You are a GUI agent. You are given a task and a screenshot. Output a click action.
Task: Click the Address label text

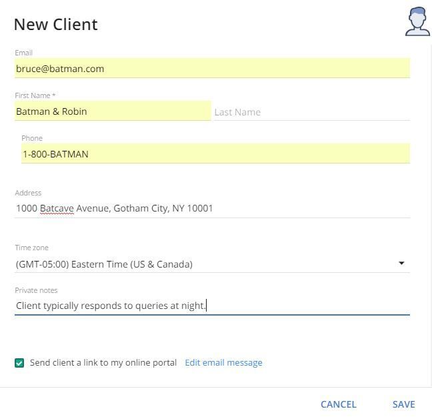pyautogui.click(x=28, y=193)
